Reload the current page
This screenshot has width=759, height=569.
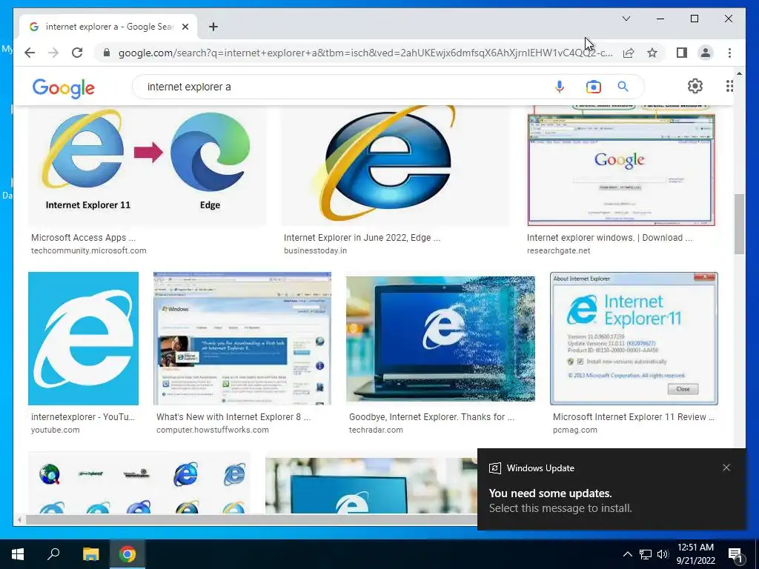coord(77,53)
